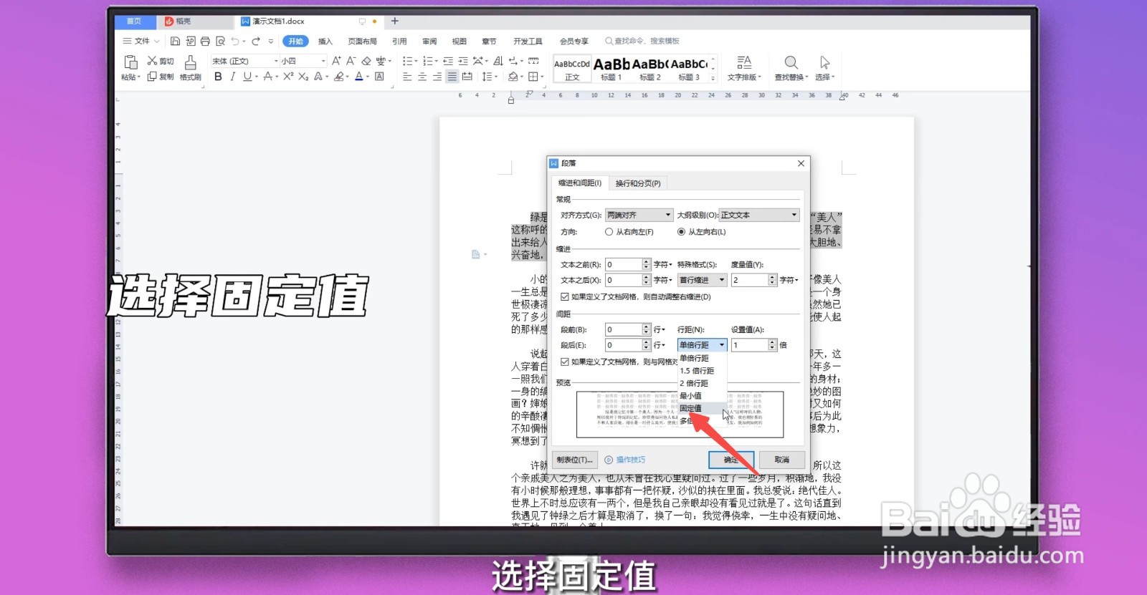The width and height of the screenshot is (1147, 595).
Task: Open the 文件 menu dropdown
Action: point(141,42)
